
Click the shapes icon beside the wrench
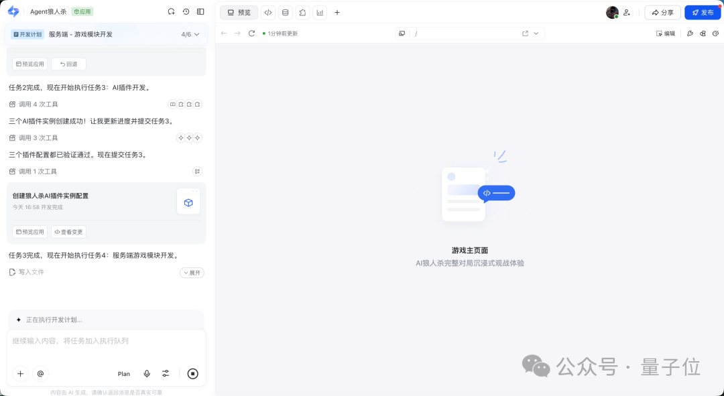[703, 34]
